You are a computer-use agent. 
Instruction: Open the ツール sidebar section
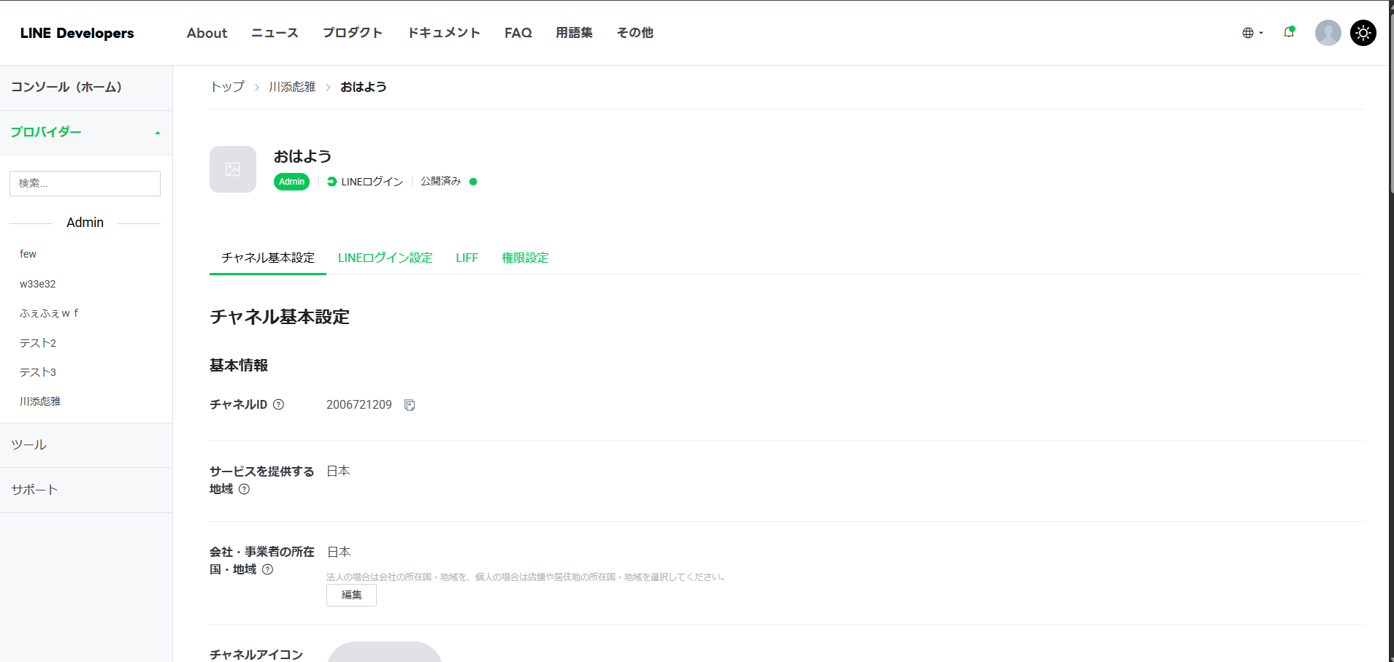[86, 445]
